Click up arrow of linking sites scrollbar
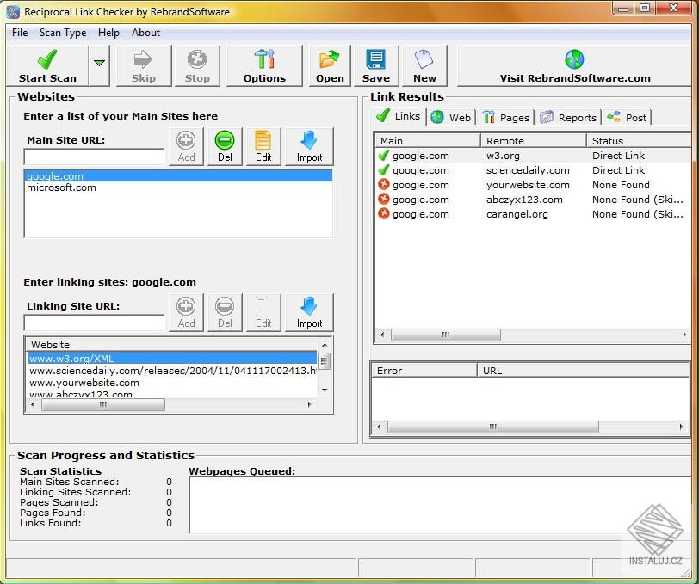 (325, 345)
